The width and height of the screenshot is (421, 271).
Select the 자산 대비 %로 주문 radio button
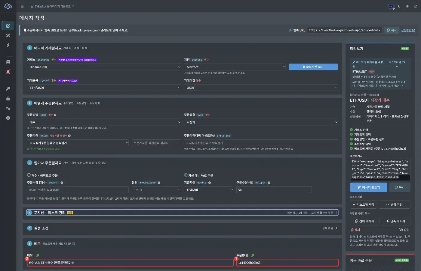[186, 175]
